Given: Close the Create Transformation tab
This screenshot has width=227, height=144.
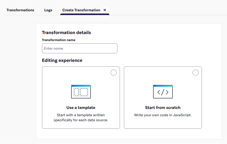Looking at the screenshot, I should (105, 10).
